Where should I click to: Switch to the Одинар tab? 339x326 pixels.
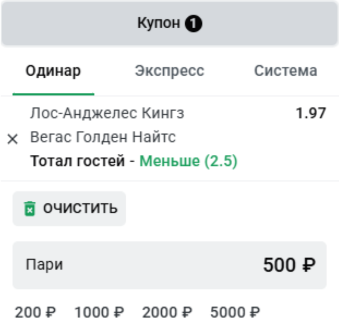pos(53,71)
